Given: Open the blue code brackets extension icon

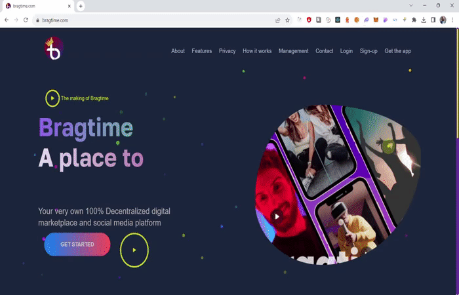Looking at the screenshot, I should pyautogui.click(x=395, y=20).
